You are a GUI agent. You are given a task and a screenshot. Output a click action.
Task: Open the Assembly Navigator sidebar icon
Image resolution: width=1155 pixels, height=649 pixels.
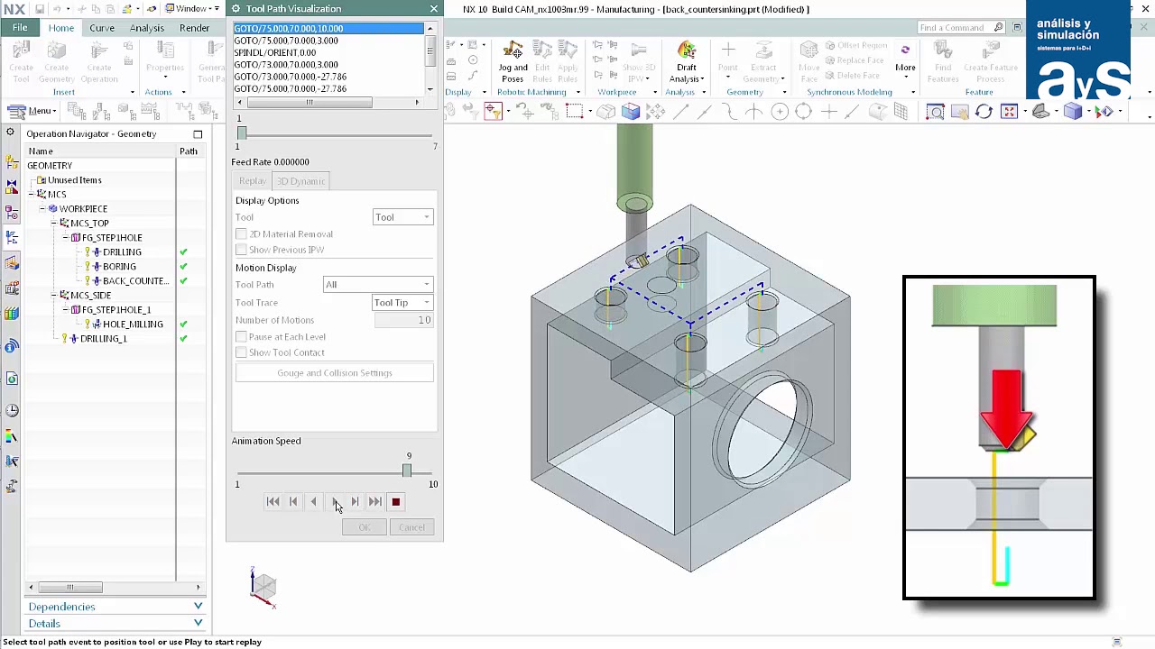point(12,162)
